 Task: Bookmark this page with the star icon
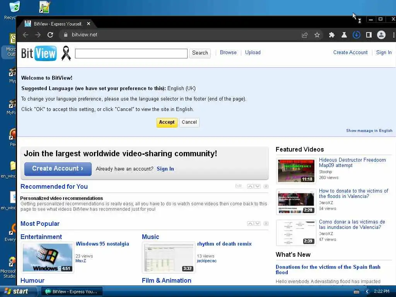(317, 35)
